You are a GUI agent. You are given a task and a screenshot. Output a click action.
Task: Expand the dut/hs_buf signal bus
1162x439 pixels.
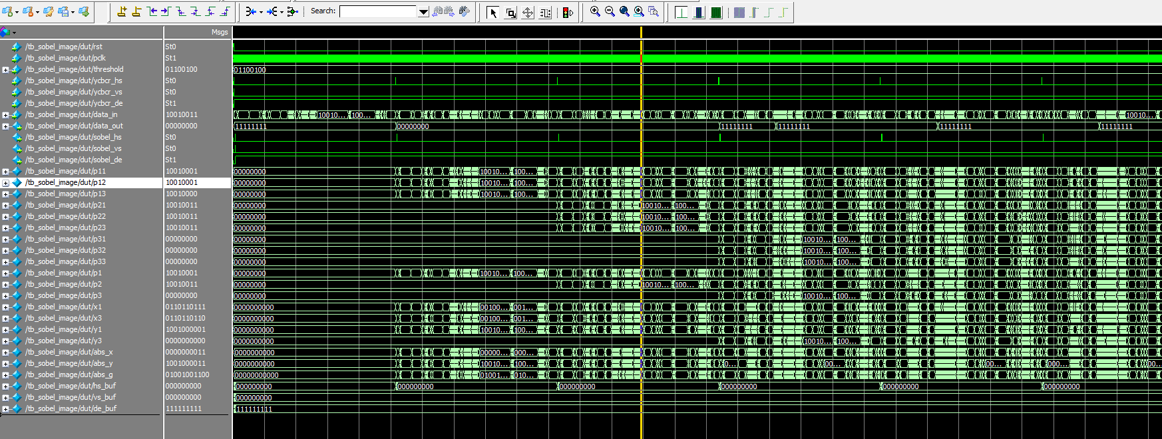coord(5,386)
